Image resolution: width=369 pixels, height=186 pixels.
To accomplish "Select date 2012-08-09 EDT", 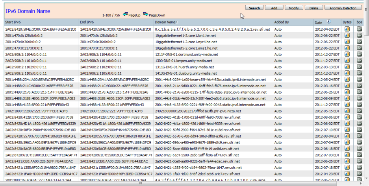I will (327, 99).
